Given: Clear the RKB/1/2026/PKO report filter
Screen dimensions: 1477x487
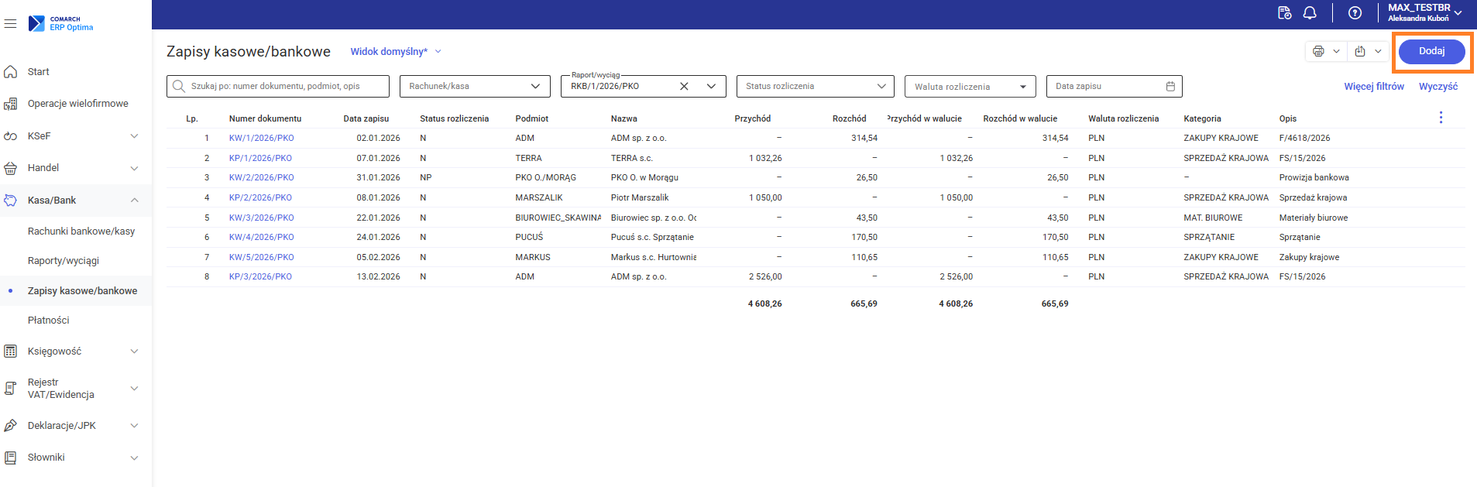Looking at the screenshot, I should tap(684, 87).
